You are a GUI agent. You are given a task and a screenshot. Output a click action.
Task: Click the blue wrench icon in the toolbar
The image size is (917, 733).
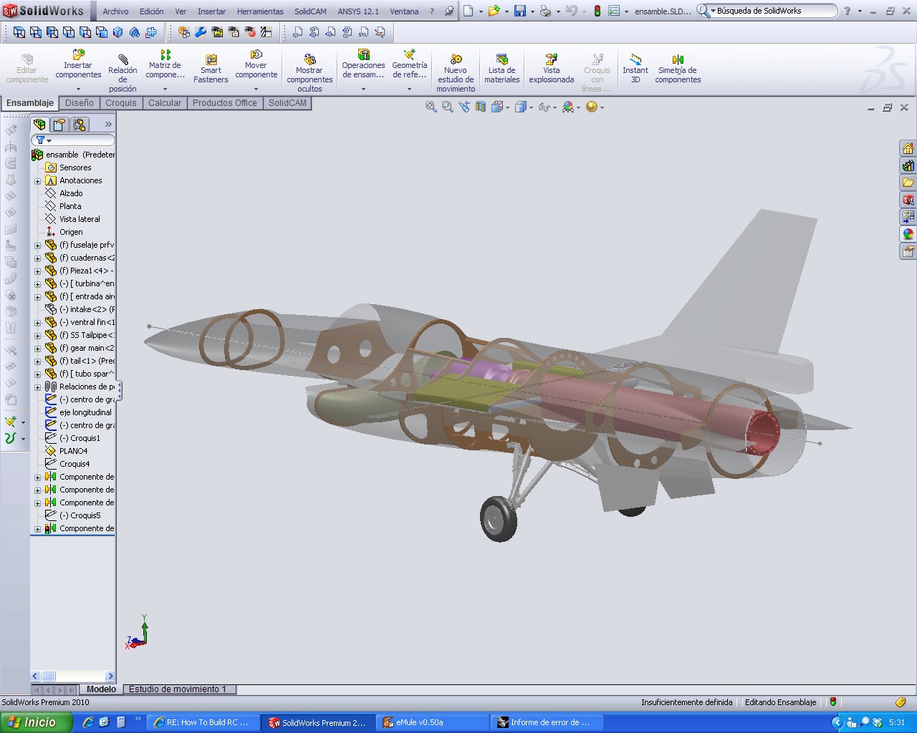click(x=201, y=32)
